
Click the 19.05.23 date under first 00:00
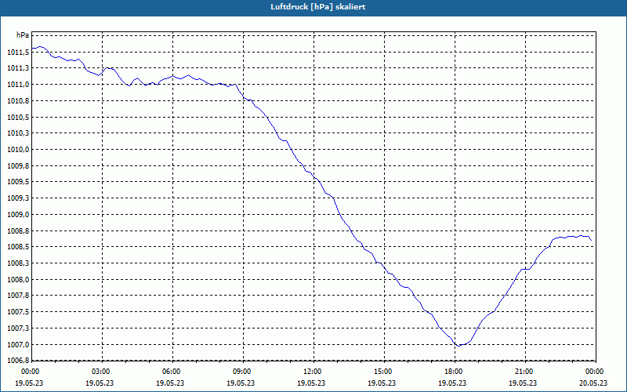click(x=29, y=383)
